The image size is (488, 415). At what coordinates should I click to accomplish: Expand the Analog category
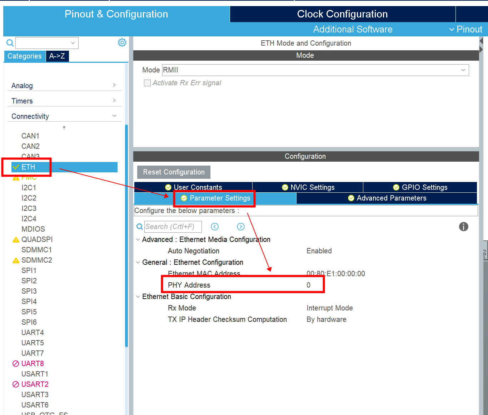64,86
